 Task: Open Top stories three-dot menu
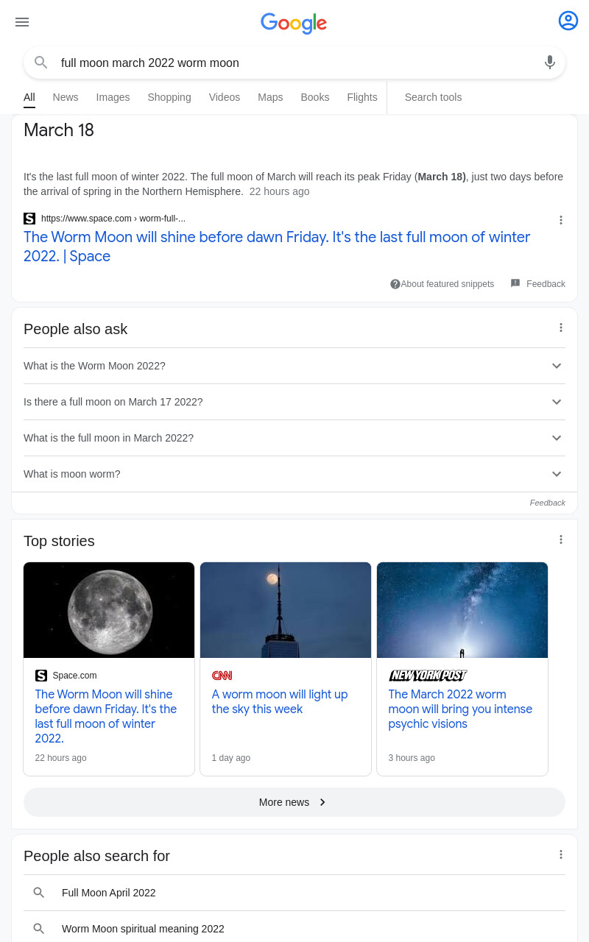pos(561,539)
